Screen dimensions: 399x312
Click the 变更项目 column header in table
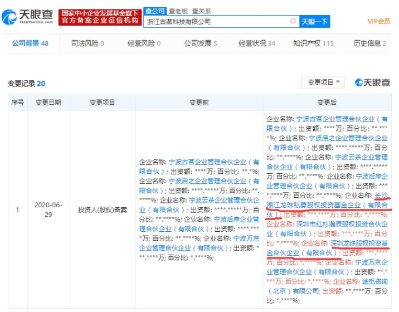[x=102, y=103]
